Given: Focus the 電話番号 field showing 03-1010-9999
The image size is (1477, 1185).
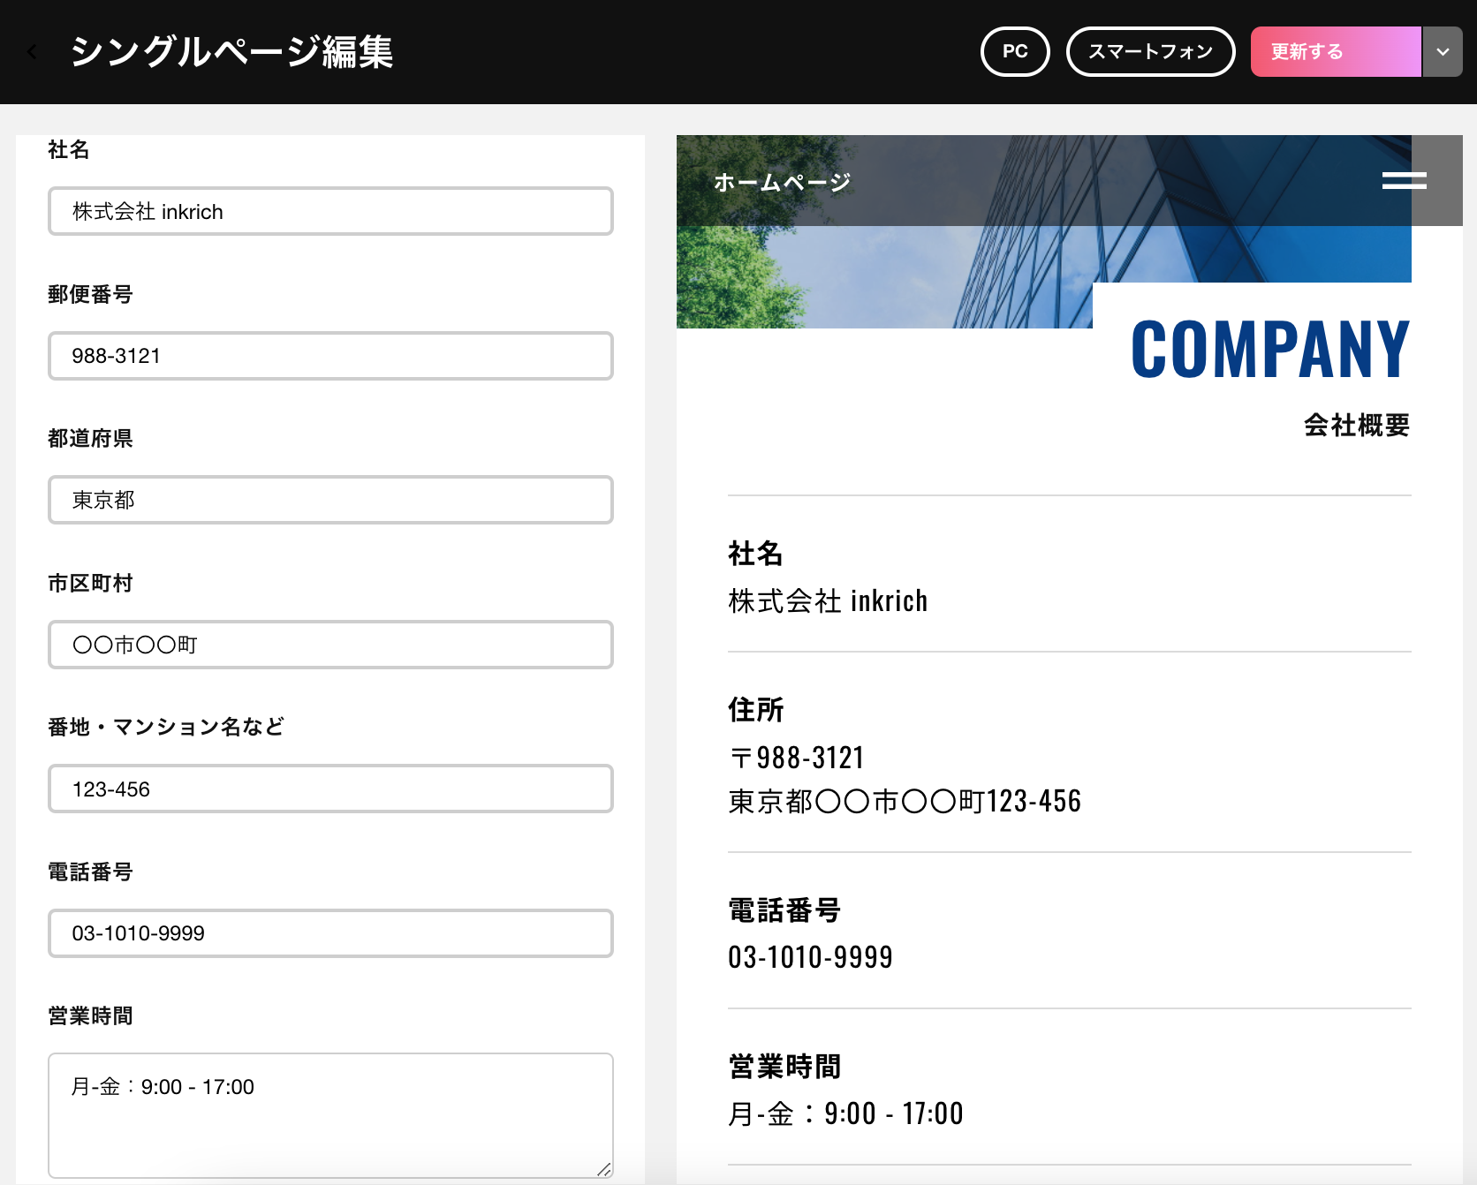Looking at the screenshot, I should point(330,933).
